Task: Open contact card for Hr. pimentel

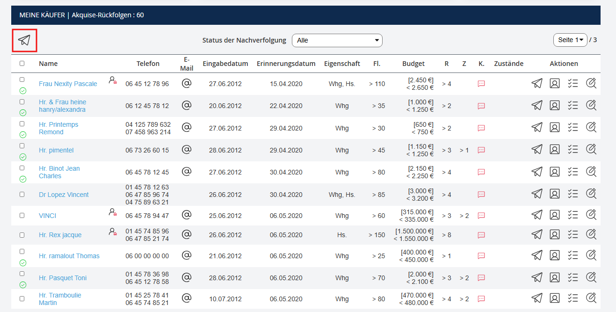Action: click(555, 150)
